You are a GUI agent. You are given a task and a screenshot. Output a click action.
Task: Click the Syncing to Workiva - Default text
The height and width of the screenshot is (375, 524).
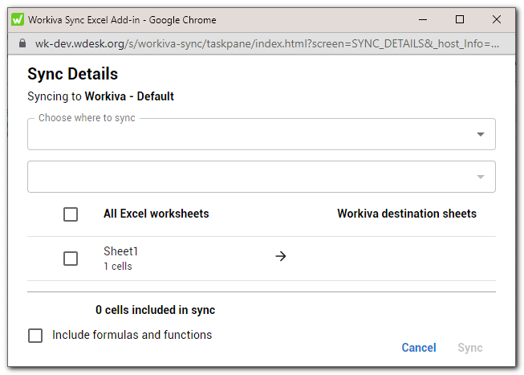click(100, 96)
